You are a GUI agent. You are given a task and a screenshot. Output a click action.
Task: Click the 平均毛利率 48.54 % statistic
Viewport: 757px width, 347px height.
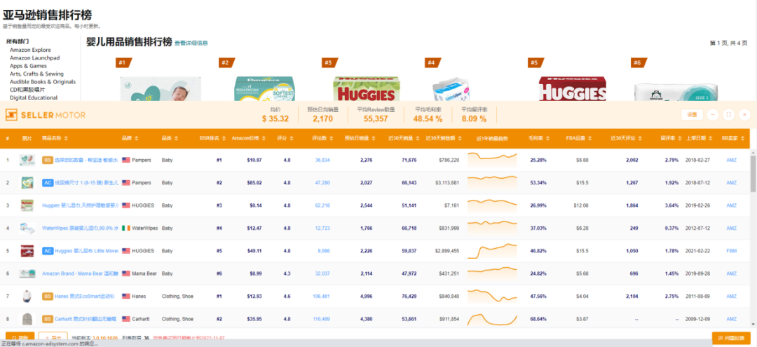pos(428,115)
